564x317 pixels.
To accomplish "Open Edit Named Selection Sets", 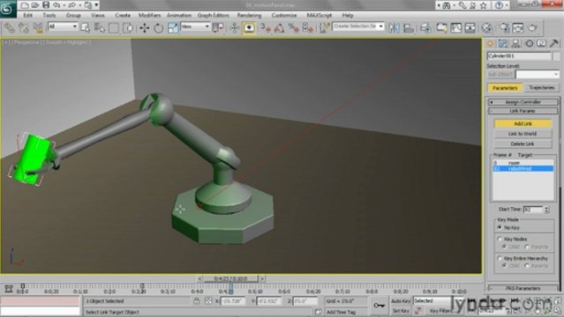I will click(325, 27).
